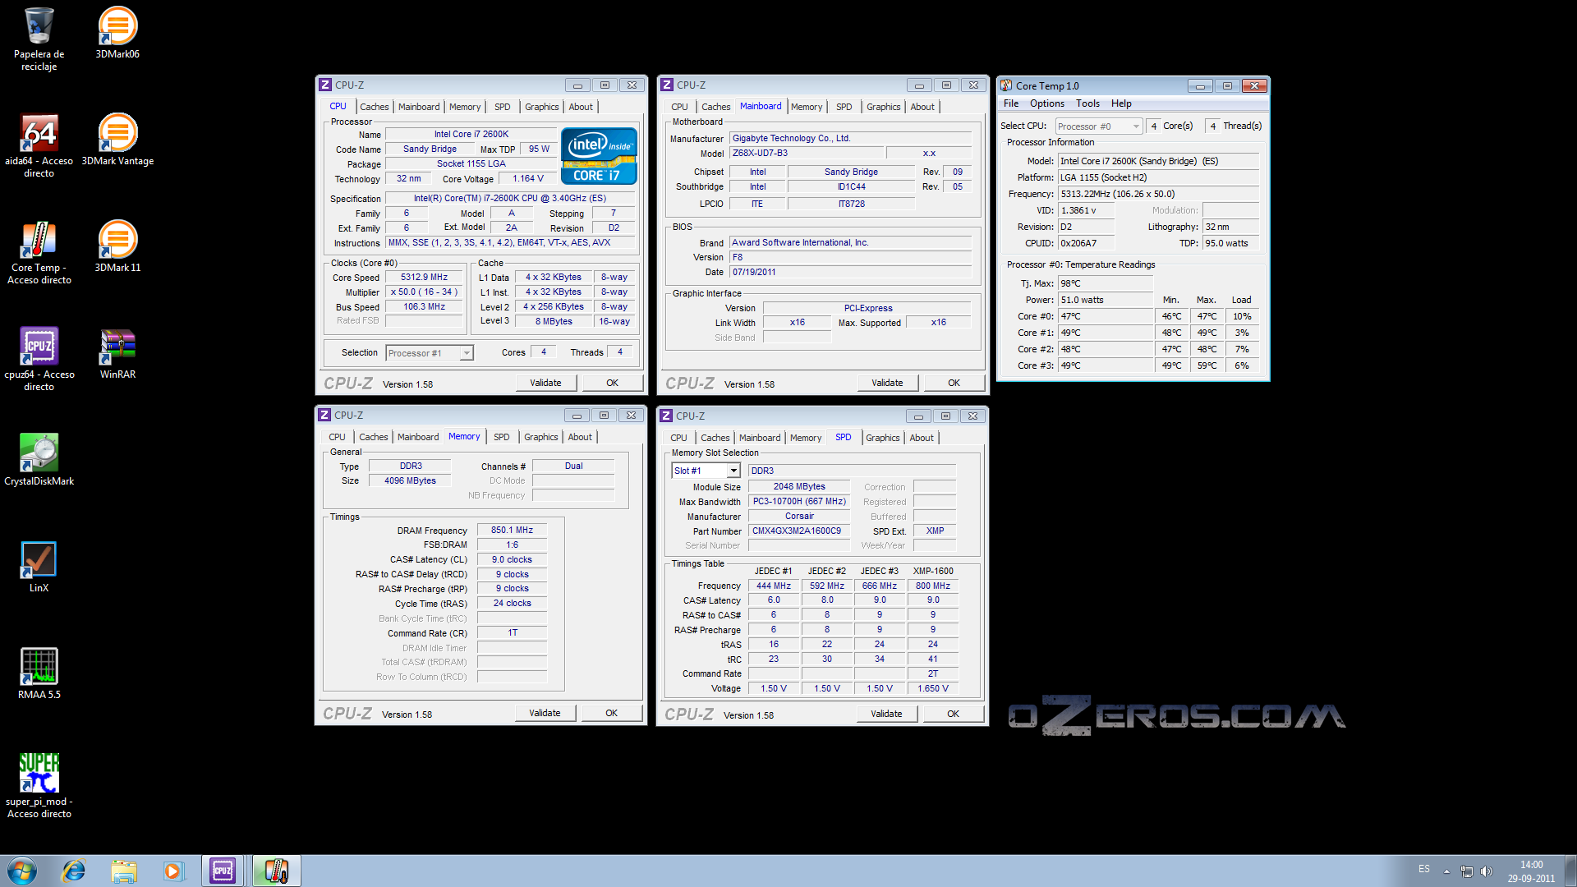Click the Intel Core i7 logo badge

click(599, 156)
